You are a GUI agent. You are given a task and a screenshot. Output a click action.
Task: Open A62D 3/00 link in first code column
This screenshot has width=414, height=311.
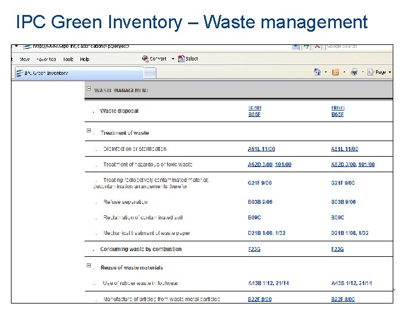[x=260, y=165]
